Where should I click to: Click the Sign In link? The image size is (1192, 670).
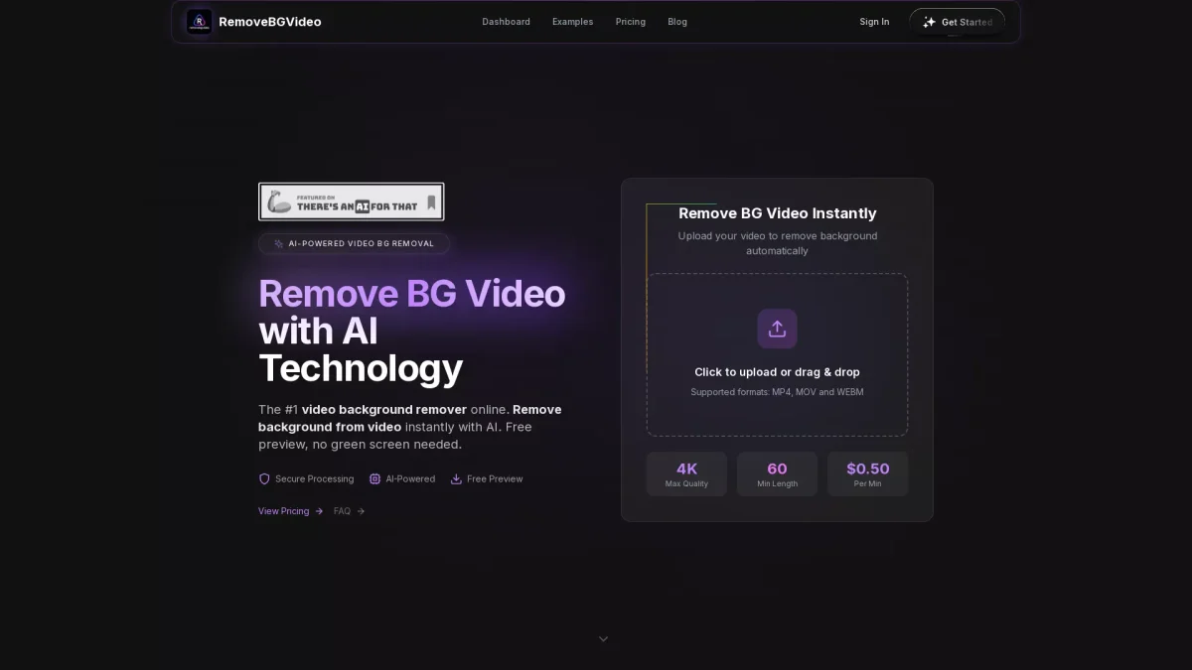click(874, 22)
